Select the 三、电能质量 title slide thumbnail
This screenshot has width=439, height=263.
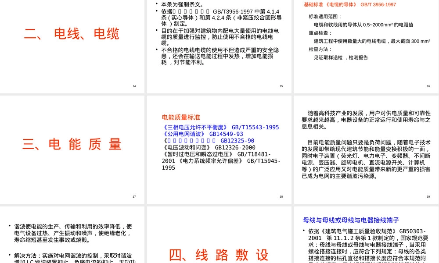coord(72,149)
